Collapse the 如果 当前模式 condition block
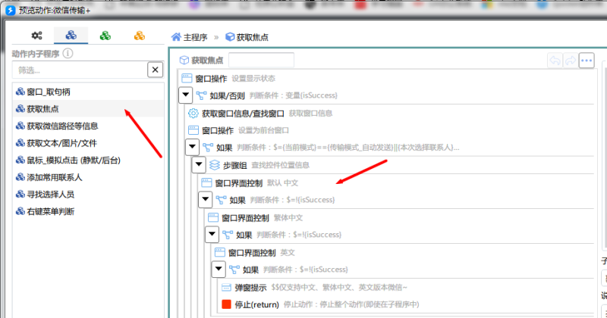 coord(193,147)
